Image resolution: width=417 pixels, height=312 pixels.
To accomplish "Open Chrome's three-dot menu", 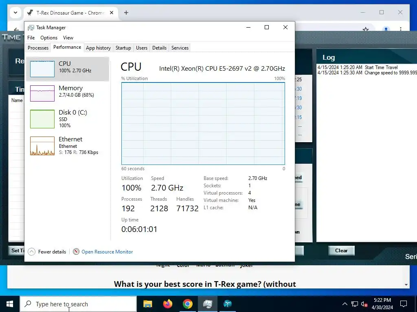I will [401, 29].
